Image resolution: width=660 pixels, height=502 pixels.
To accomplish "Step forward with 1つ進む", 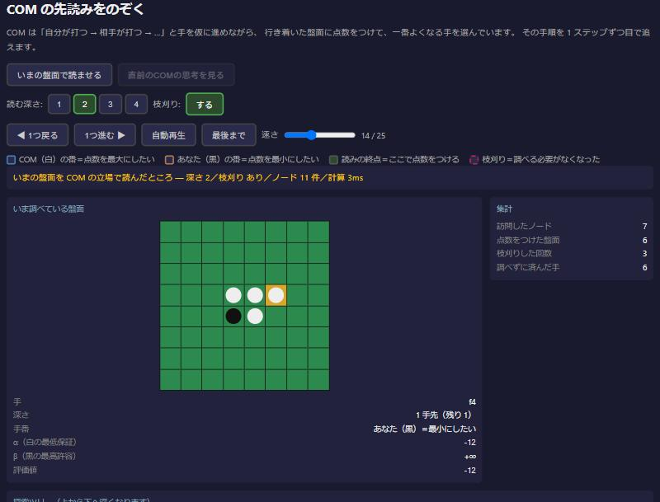I will point(105,135).
